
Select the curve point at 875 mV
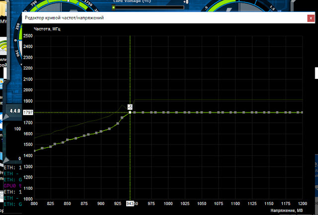click(x=84, y=136)
